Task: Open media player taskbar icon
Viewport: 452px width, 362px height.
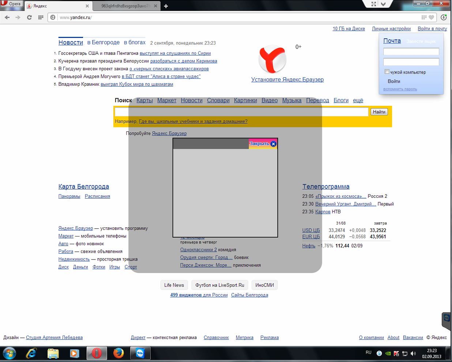Action: coord(75,354)
